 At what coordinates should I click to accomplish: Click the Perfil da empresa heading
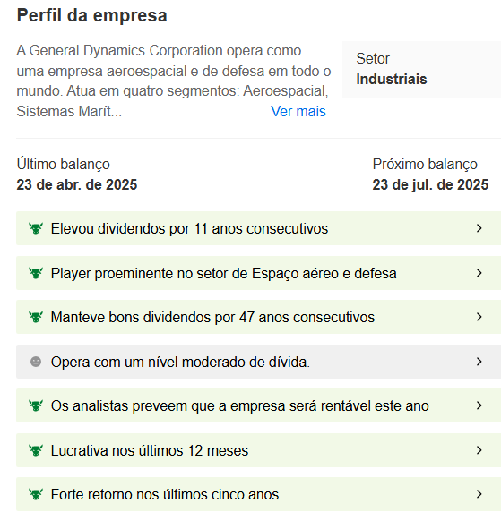pos(92,15)
